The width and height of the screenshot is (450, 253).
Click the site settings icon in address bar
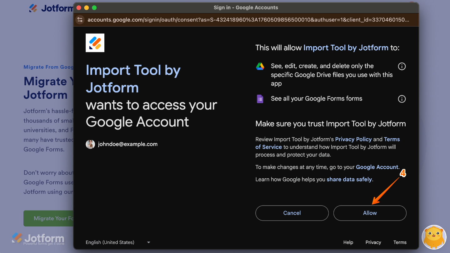click(80, 20)
